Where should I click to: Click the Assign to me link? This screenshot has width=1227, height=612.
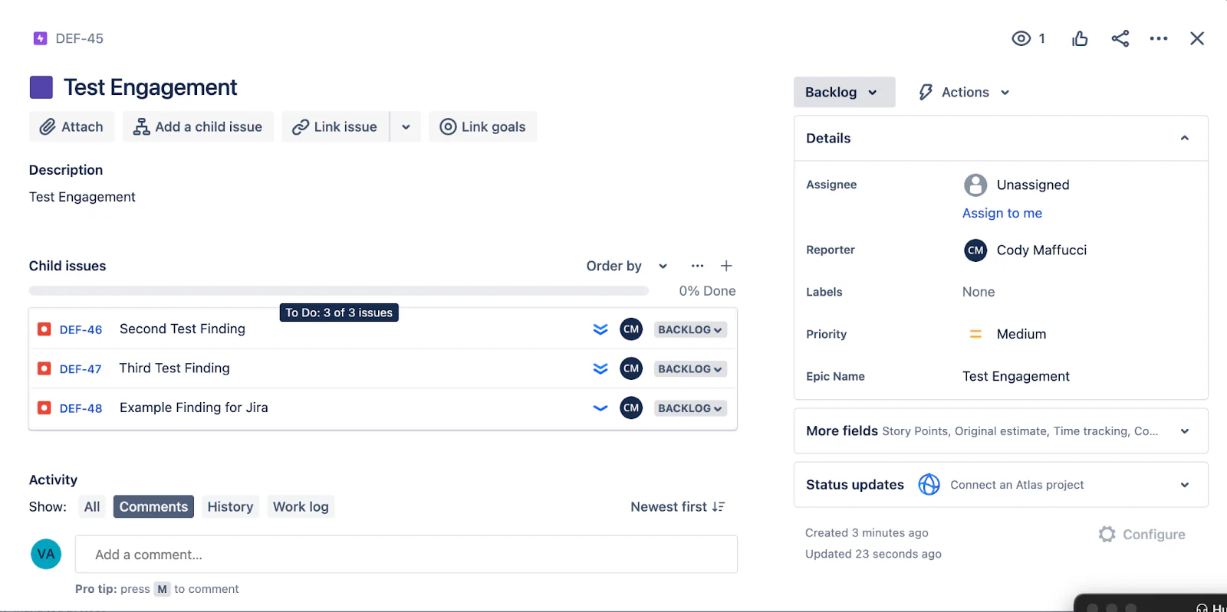[1002, 213]
